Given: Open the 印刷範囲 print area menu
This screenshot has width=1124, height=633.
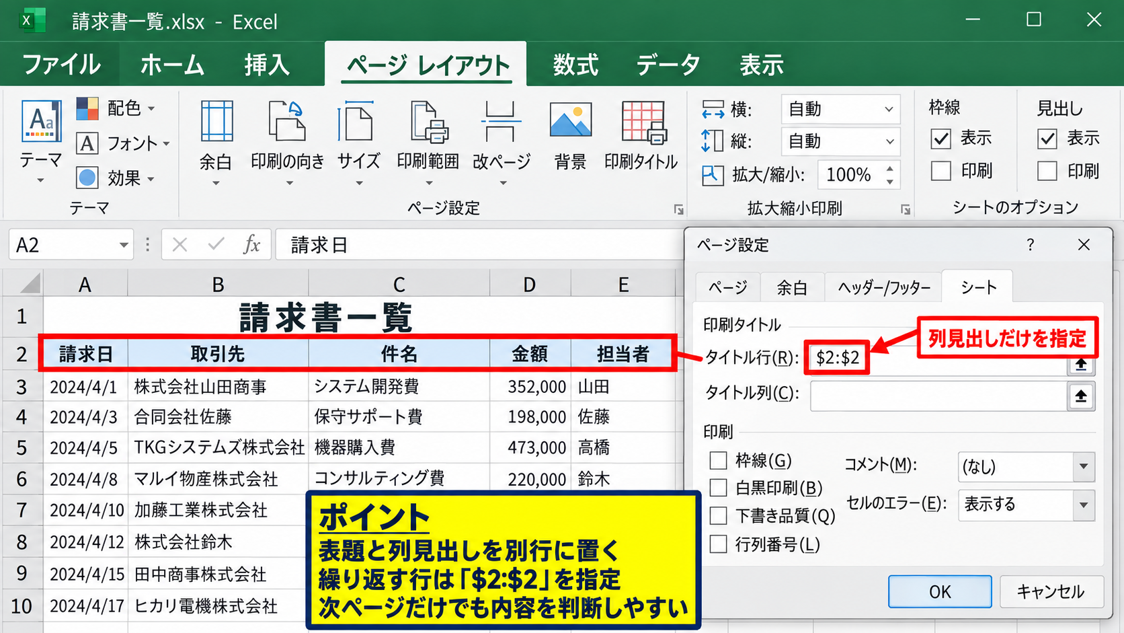Looking at the screenshot, I should point(428,143).
